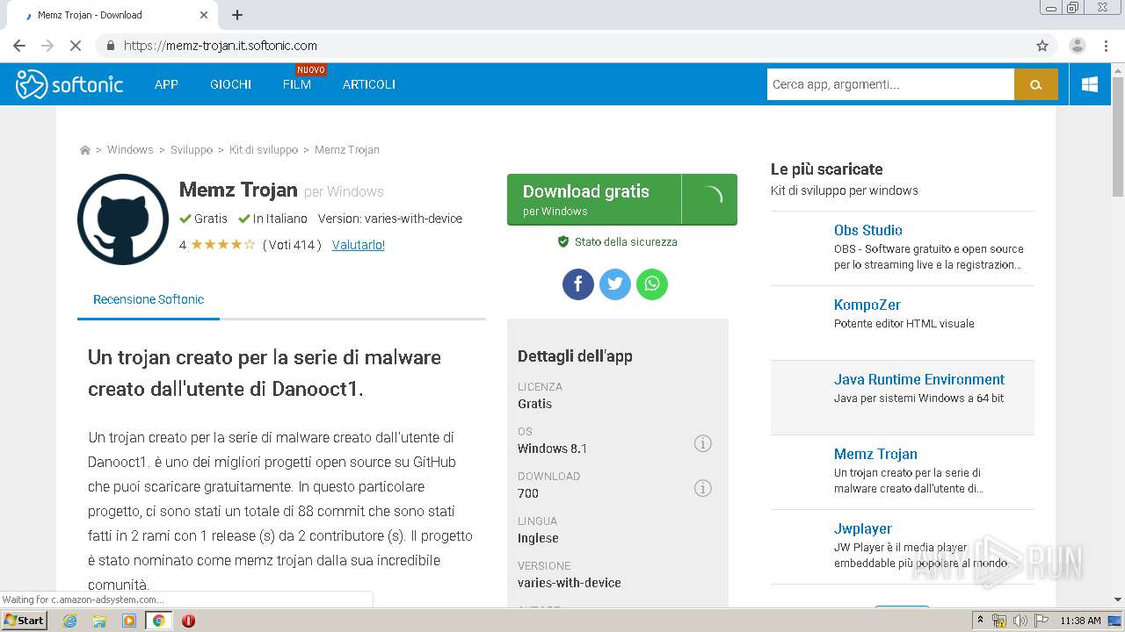Click the Chrome icon in the taskbar
This screenshot has width=1125, height=632.
click(158, 621)
